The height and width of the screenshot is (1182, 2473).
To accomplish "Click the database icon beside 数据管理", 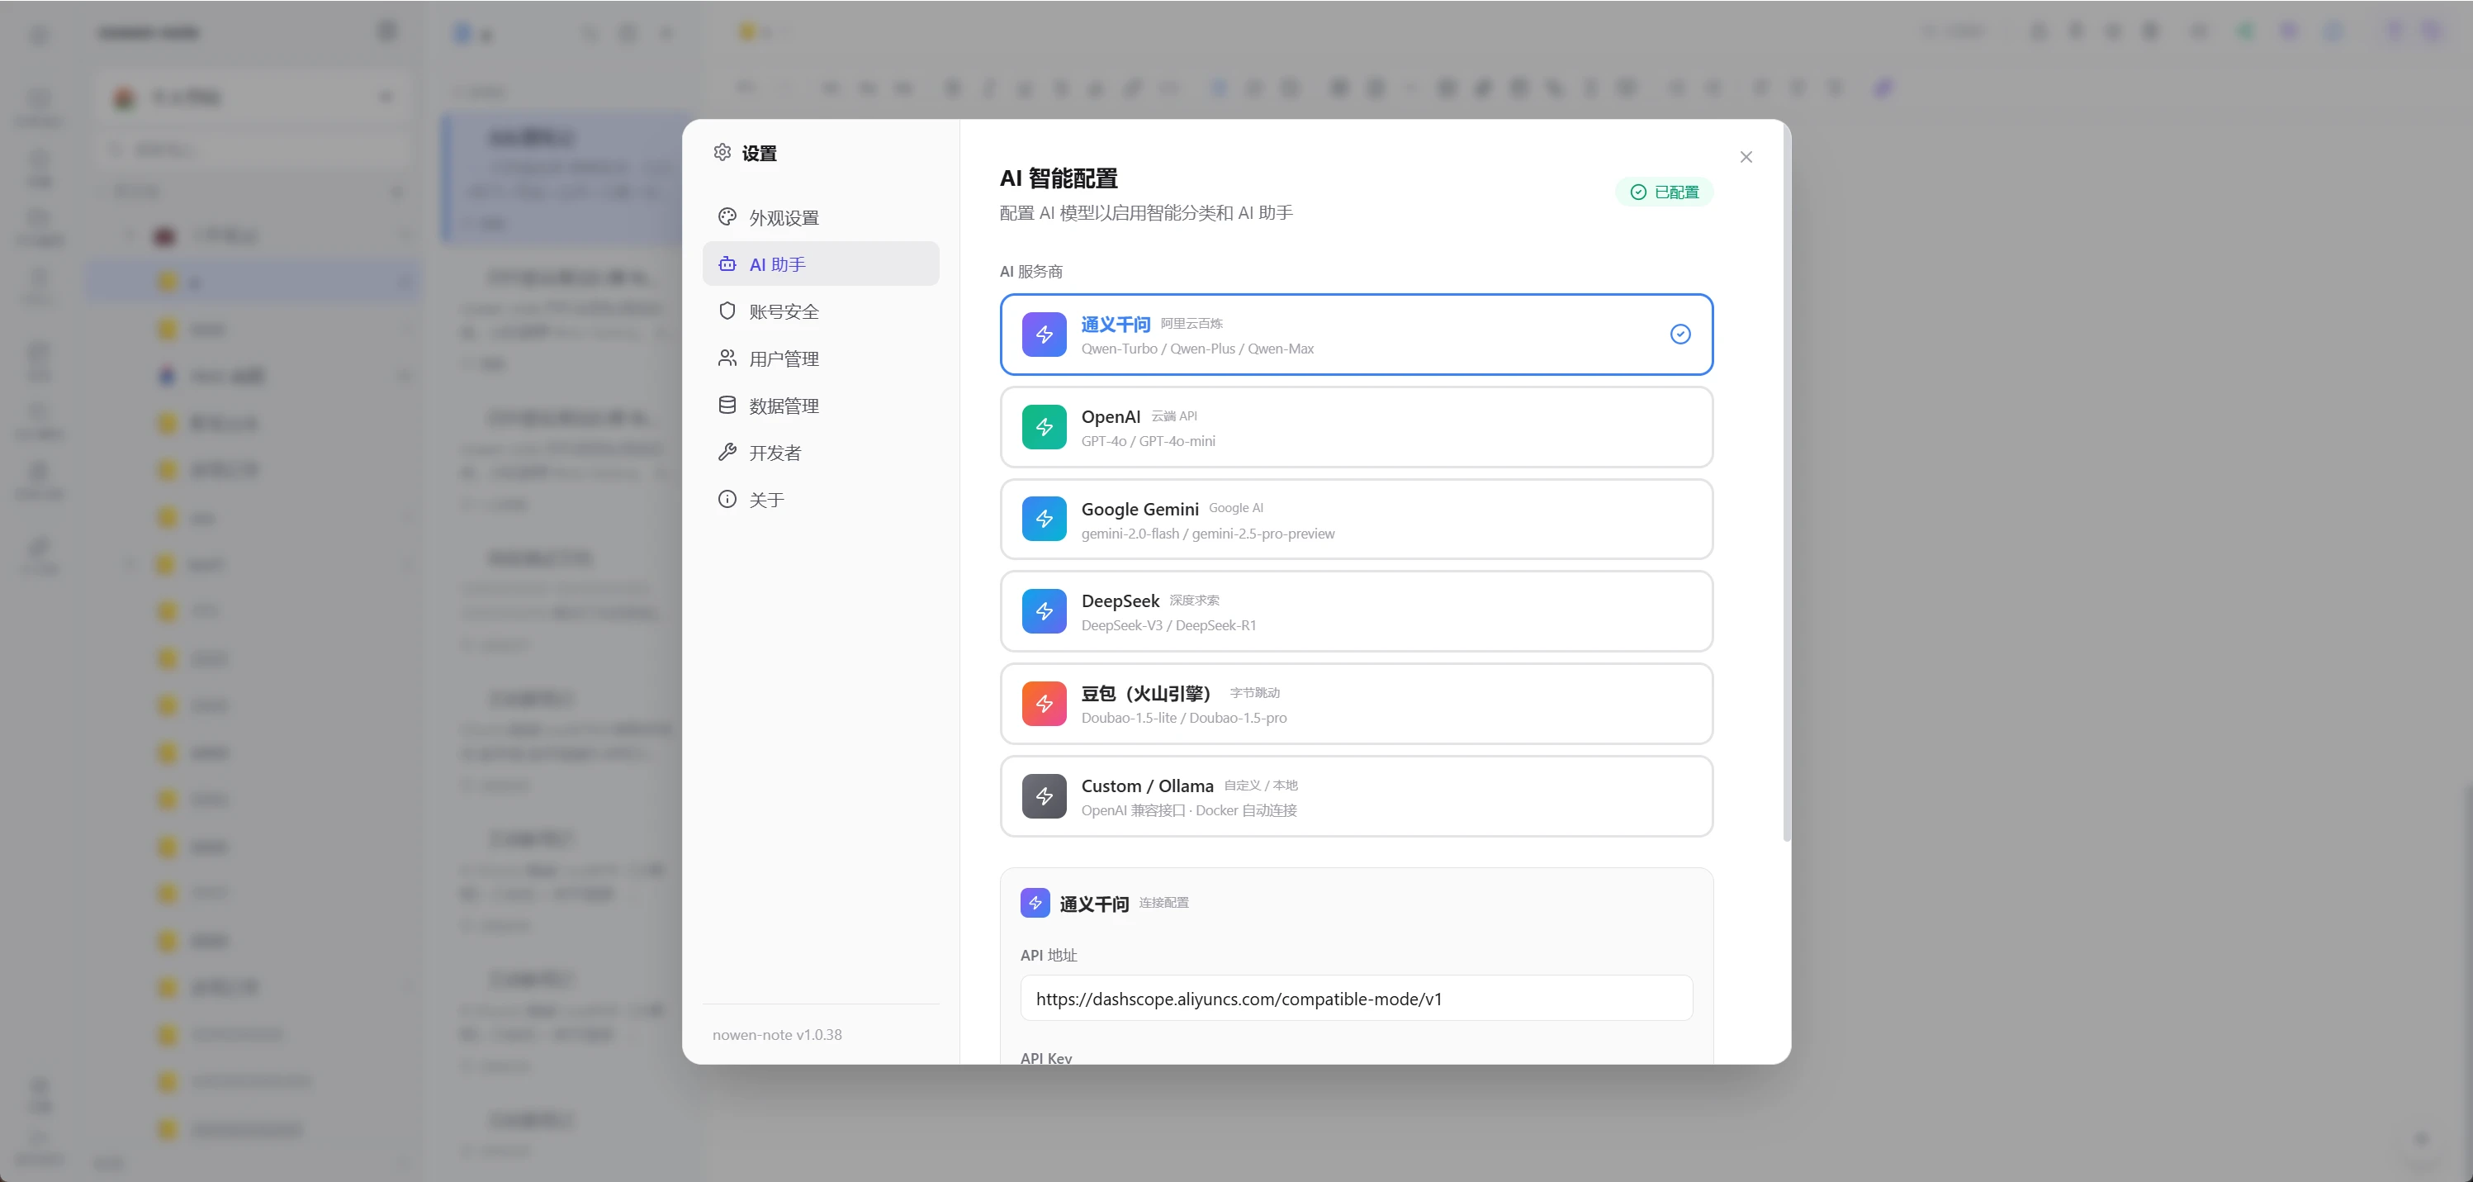I will pos(727,406).
